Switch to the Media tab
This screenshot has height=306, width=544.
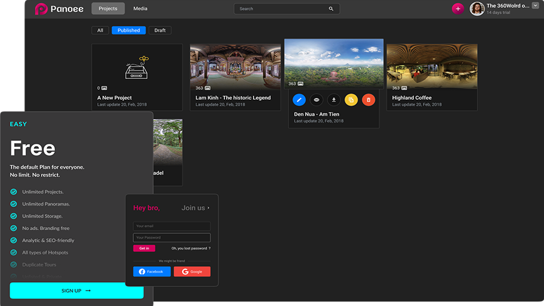[140, 9]
